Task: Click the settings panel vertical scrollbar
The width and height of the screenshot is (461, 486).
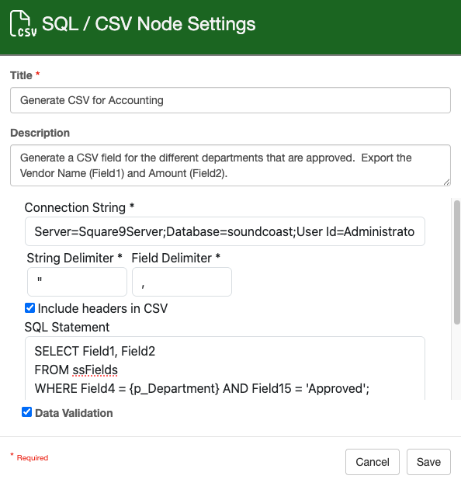Action: coord(457,262)
